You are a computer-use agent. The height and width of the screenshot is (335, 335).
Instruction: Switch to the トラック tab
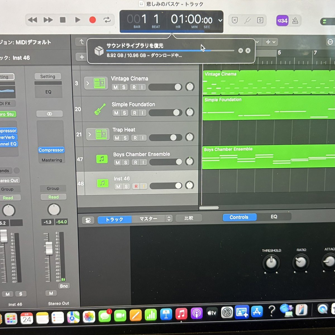pos(114,219)
